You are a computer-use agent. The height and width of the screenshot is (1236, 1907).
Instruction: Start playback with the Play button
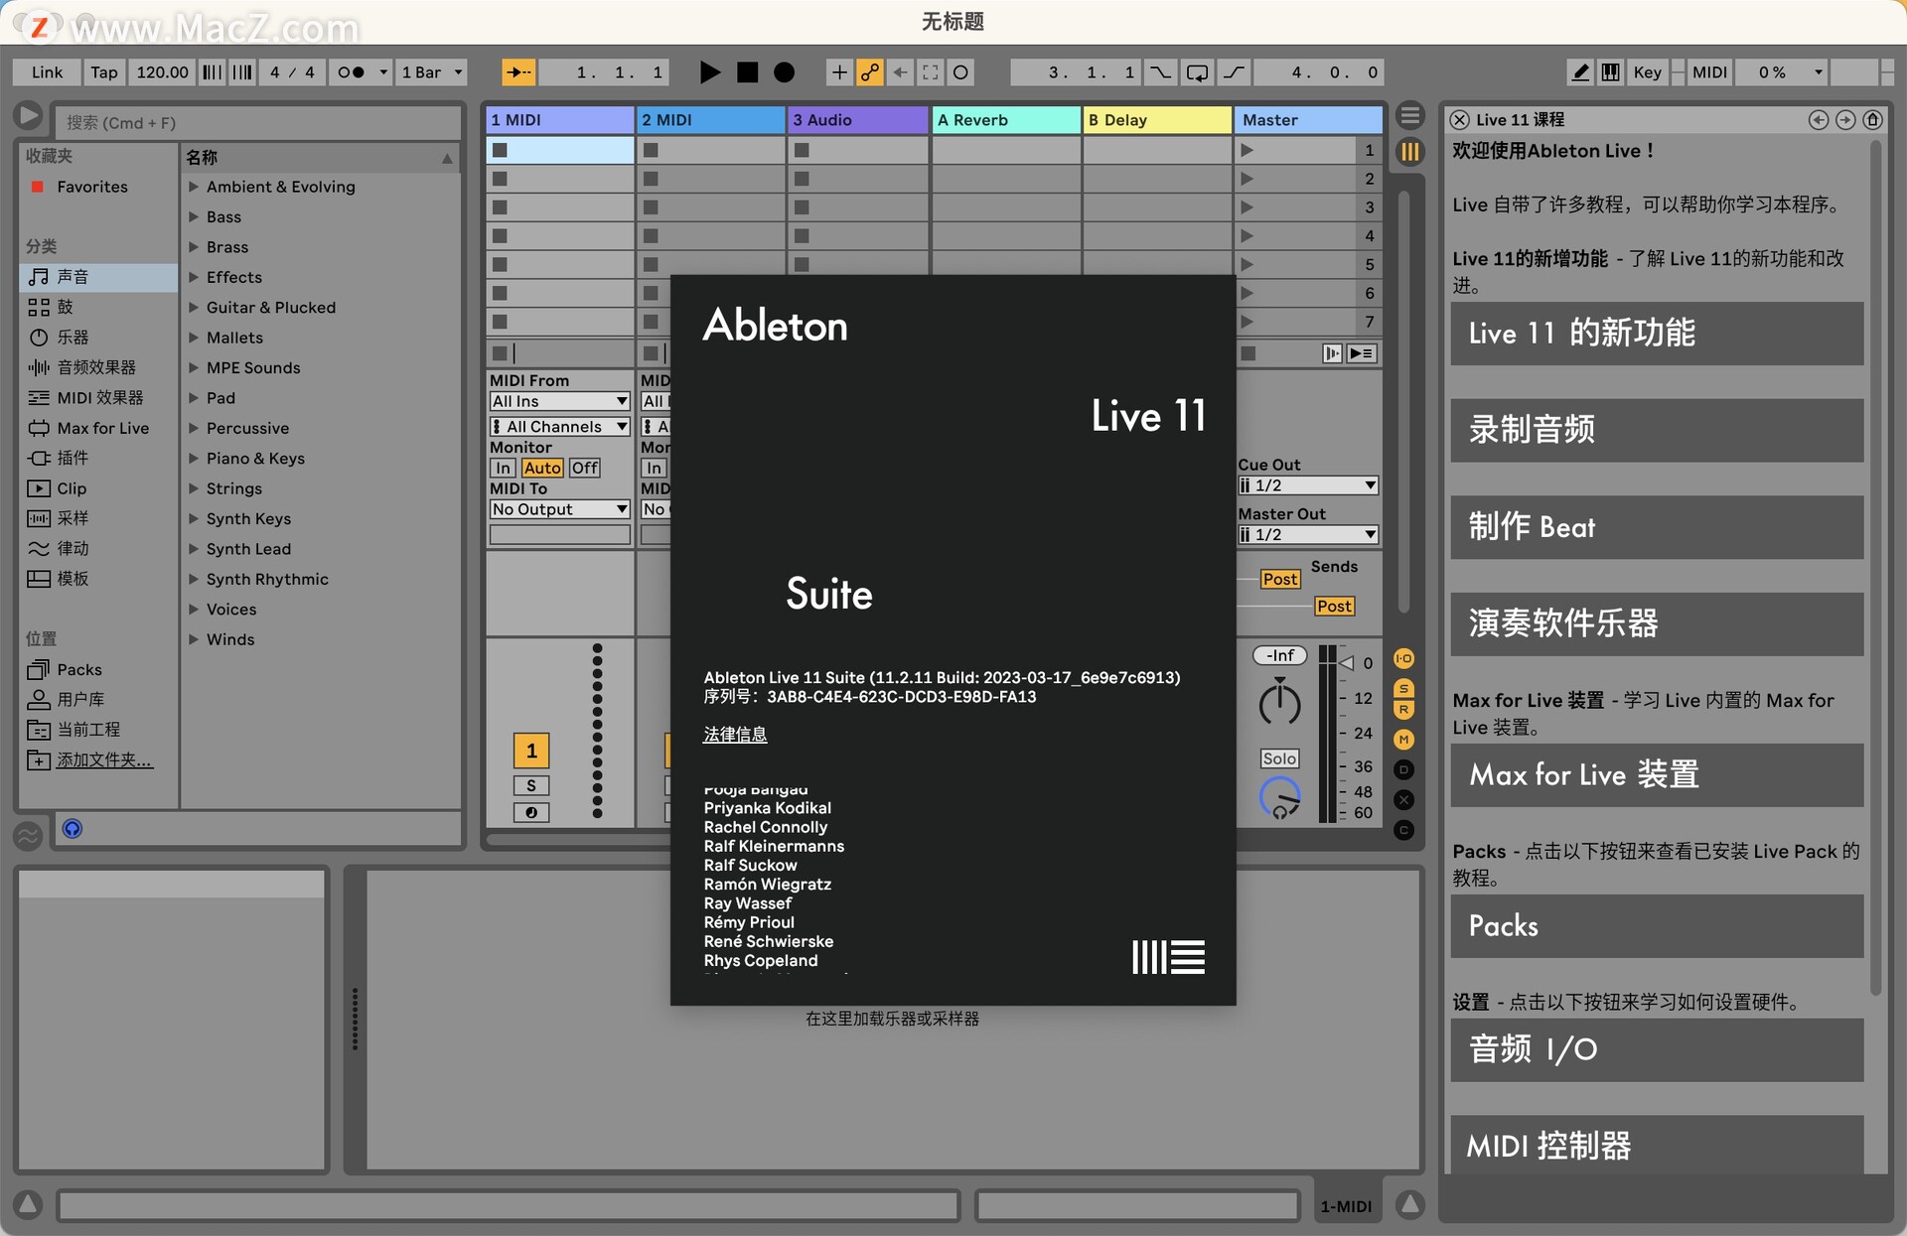point(709,72)
